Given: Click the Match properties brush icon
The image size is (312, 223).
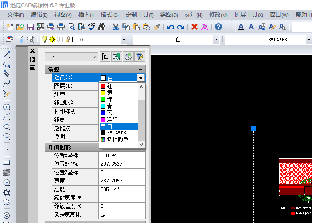Looking at the screenshot, I should point(157,27).
